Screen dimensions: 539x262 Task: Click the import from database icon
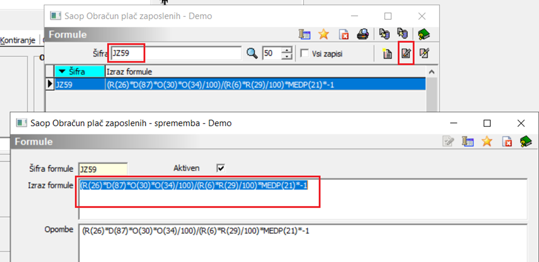click(x=402, y=34)
